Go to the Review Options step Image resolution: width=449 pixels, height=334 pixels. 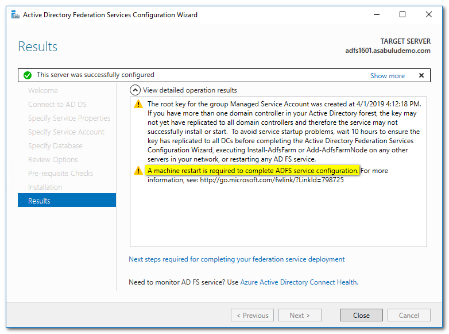click(x=53, y=159)
